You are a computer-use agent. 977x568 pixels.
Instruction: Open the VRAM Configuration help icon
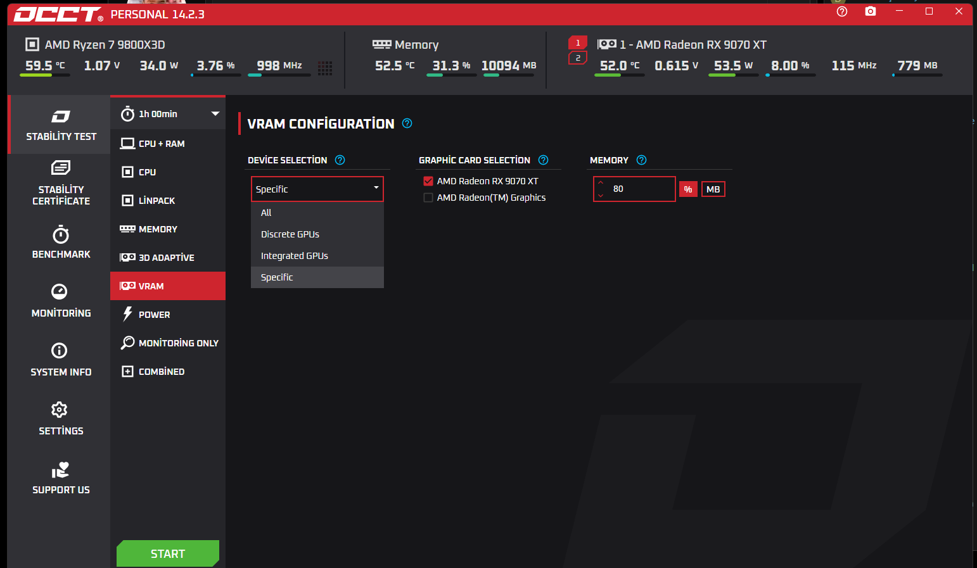[407, 123]
